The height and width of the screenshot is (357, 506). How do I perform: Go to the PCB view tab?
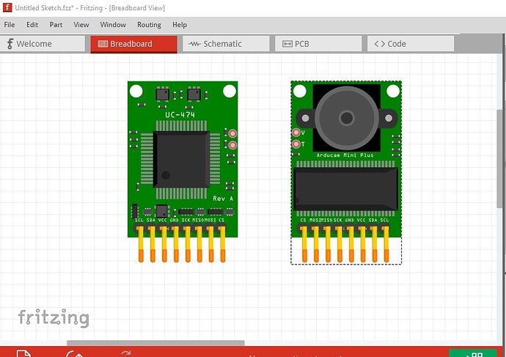318,44
